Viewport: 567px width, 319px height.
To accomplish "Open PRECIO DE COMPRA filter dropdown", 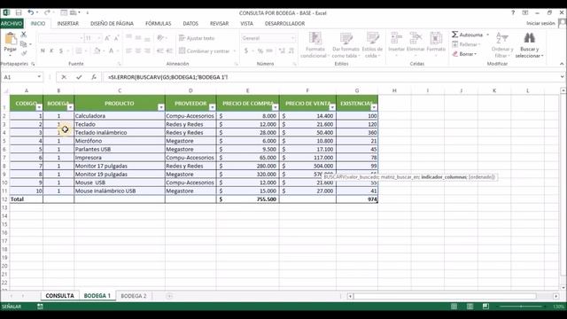I will (276, 107).
